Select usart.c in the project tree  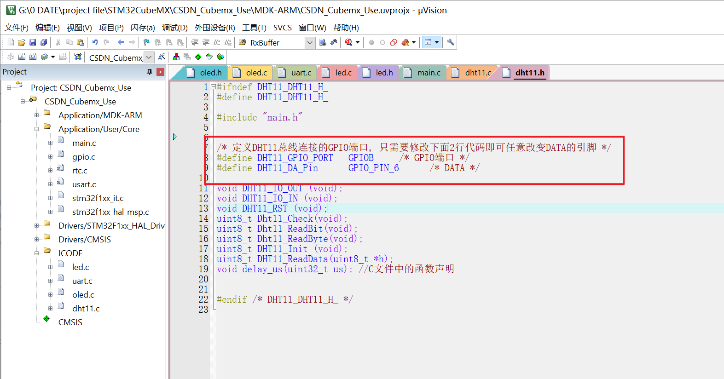click(84, 184)
